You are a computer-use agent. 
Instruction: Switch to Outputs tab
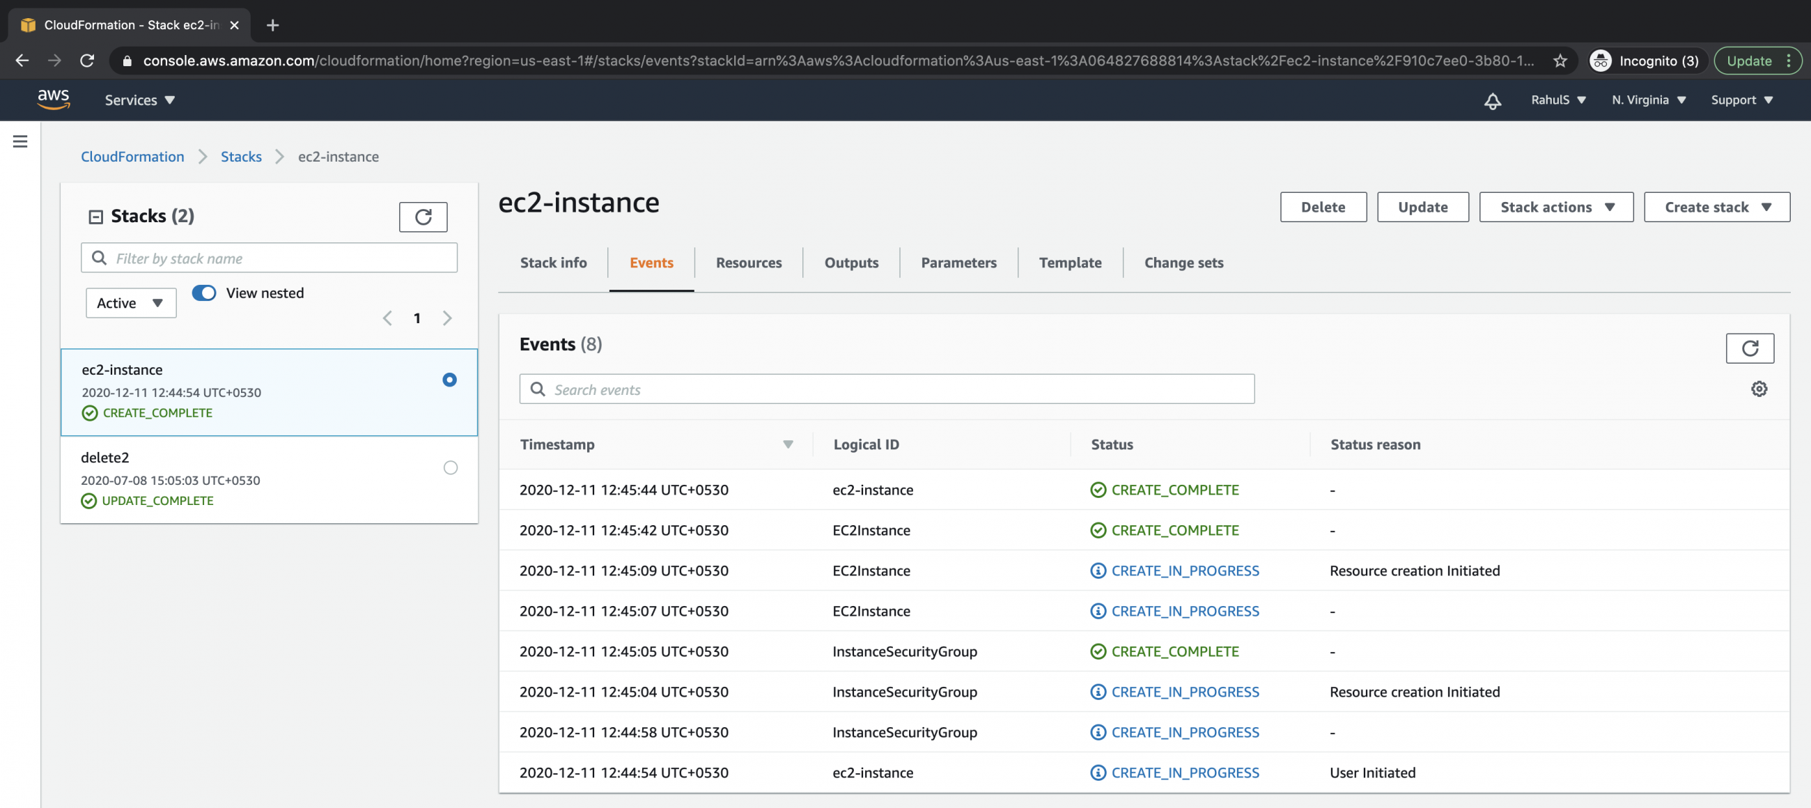coord(851,263)
